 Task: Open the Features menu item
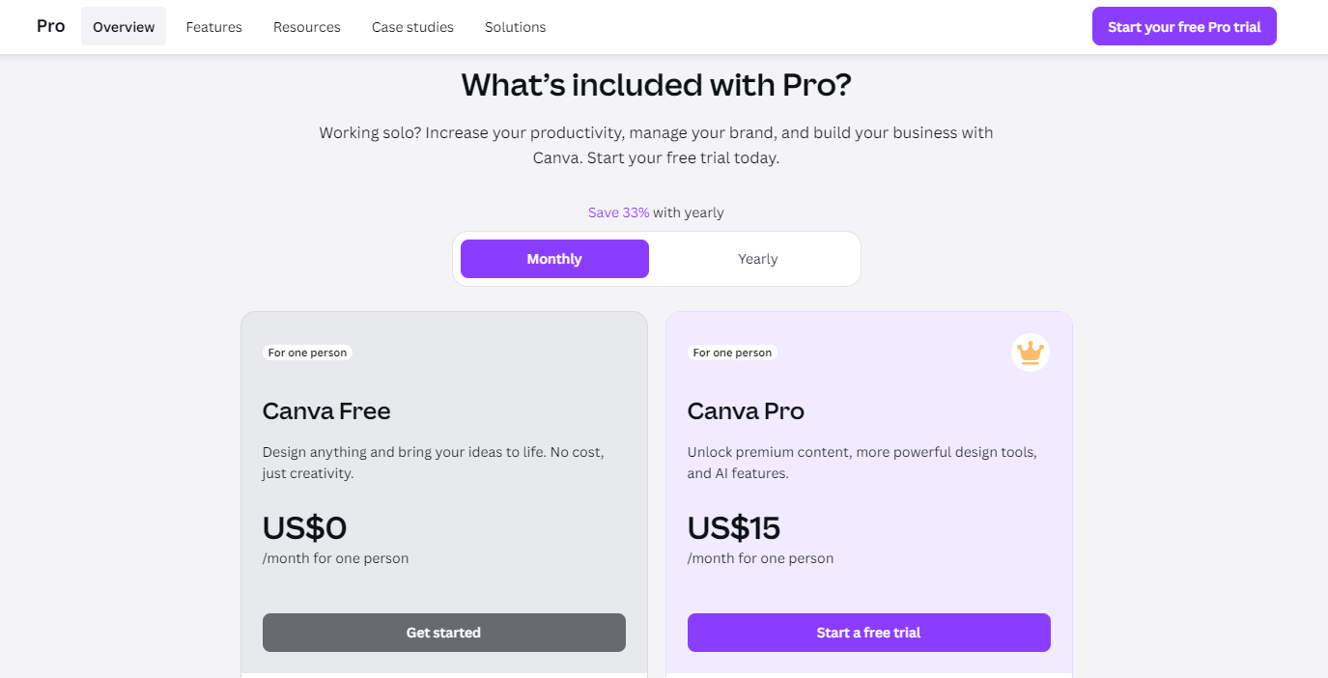[x=213, y=27]
